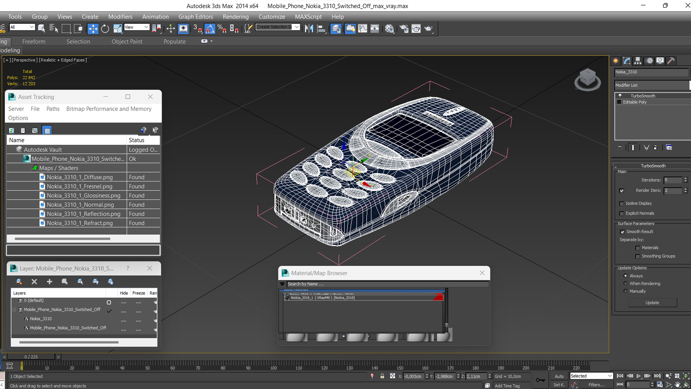The width and height of the screenshot is (691, 389).
Task: Click Create New Layer plus icon
Action: click(49, 282)
